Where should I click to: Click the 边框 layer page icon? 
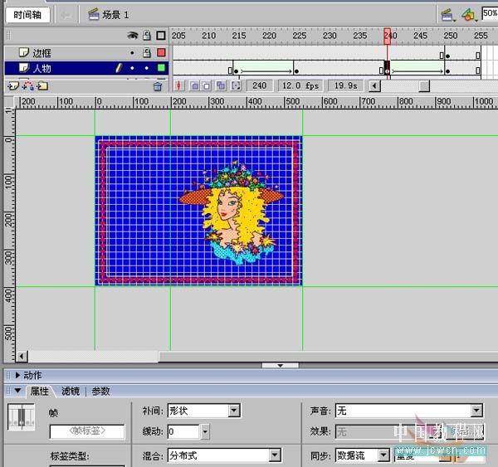pos(24,52)
